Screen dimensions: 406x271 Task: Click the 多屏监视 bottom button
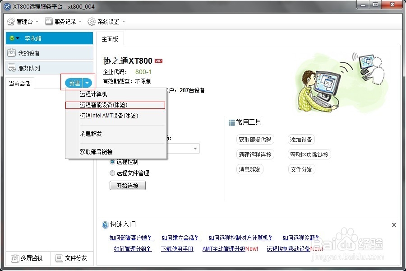(28, 258)
